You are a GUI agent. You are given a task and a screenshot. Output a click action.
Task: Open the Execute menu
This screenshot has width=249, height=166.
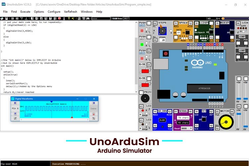coord(25,12)
